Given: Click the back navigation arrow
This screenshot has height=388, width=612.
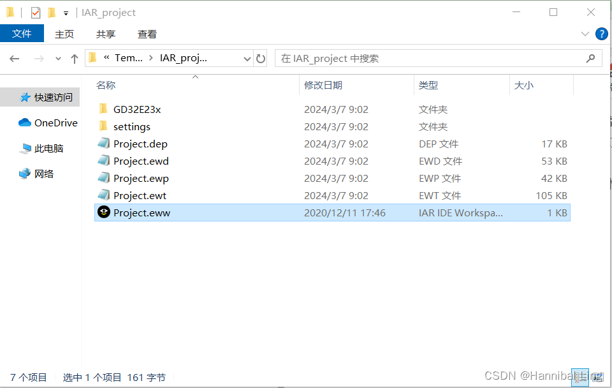Looking at the screenshot, I should pyautogui.click(x=14, y=58).
